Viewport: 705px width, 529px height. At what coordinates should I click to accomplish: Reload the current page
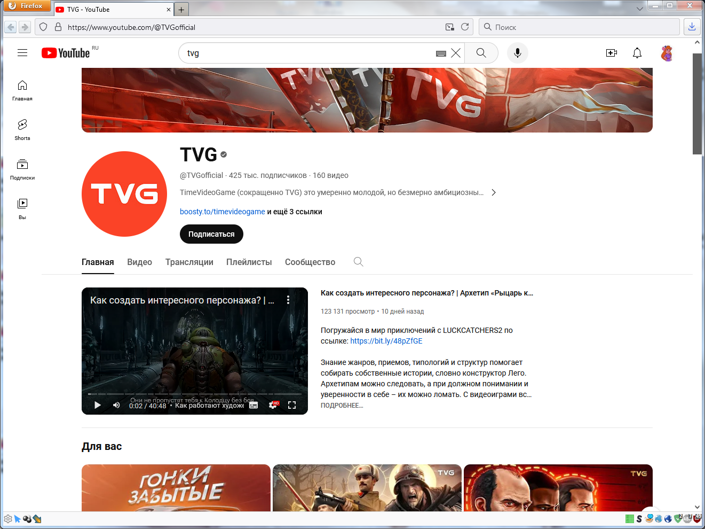click(x=465, y=27)
